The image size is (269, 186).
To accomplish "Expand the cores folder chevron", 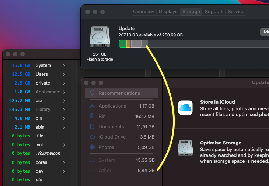I will click(x=64, y=162).
